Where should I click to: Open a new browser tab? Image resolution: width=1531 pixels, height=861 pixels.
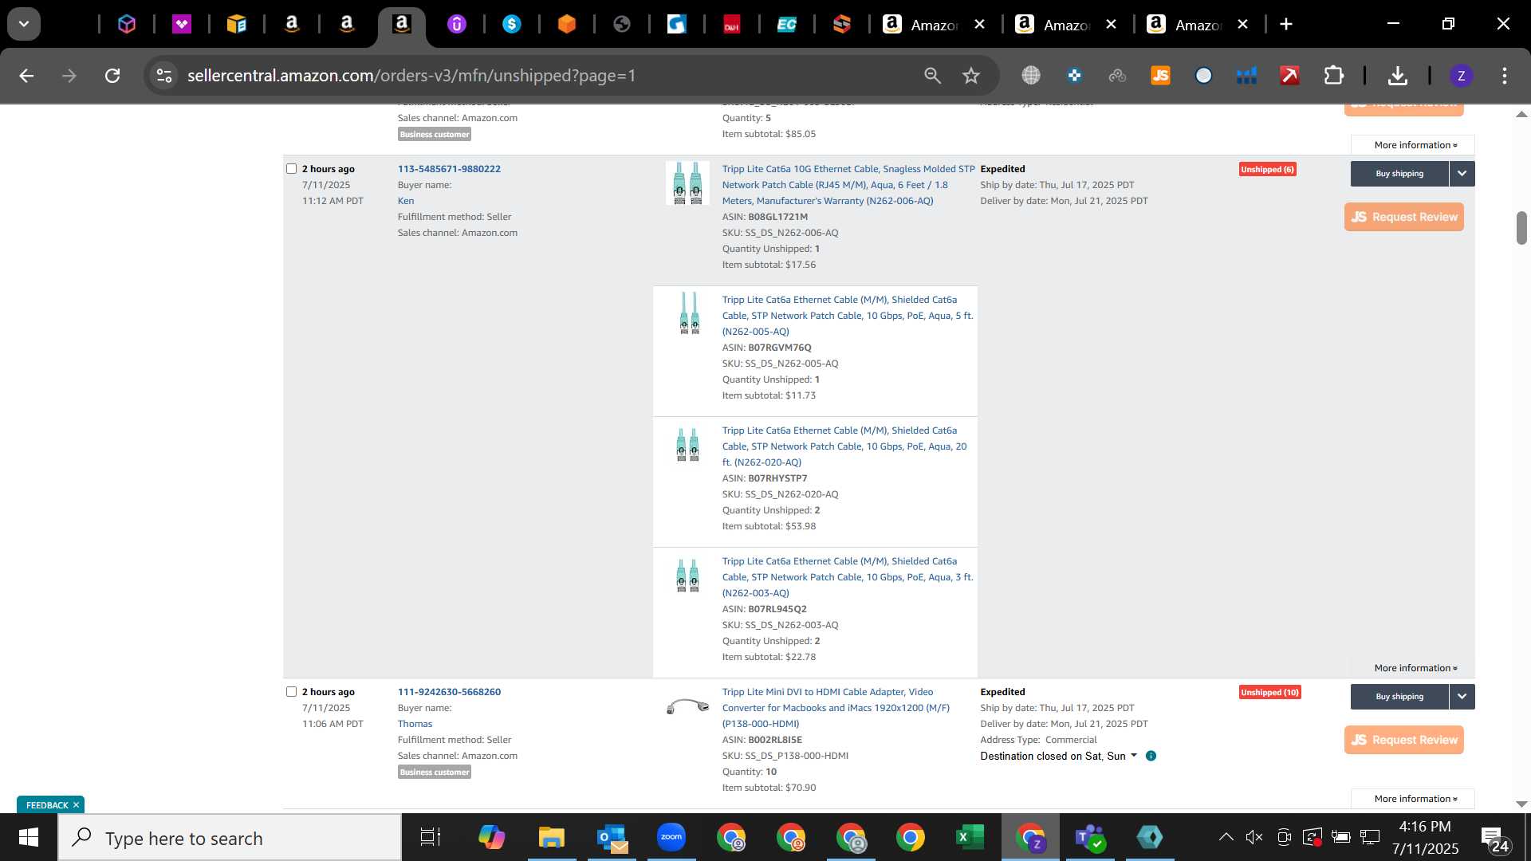1286,25
